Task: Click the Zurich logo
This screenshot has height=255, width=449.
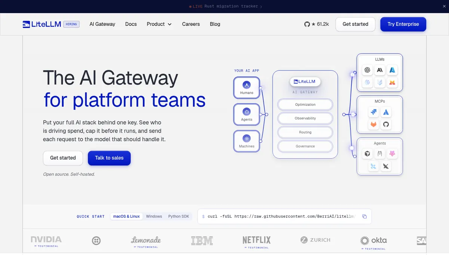Action: [x=315, y=240]
